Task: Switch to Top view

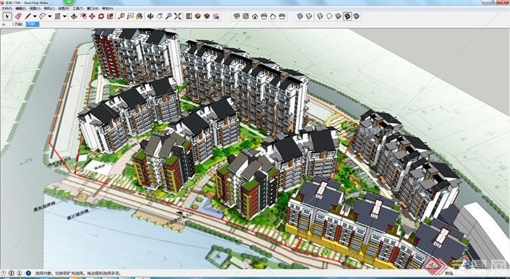Action: coord(246,16)
